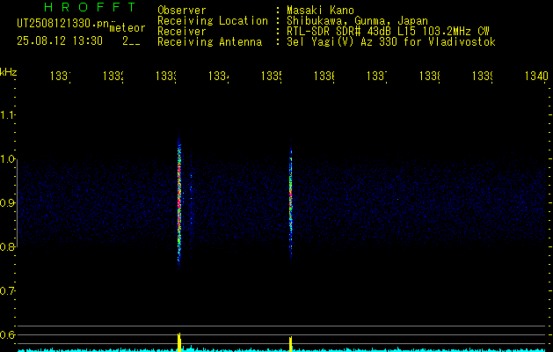Image resolution: width=553 pixels, height=352 pixels.
Task: Click the 0.6 frequency axis label
Action: tap(7, 334)
